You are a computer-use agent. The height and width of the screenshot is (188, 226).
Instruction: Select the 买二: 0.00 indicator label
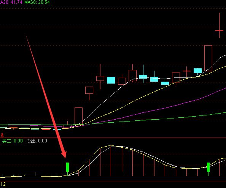pyautogui.click(x=13, y=141)
